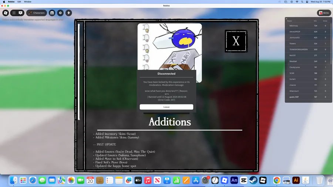The image size is (333, 187).
Task: Open the Characters menu button
Action: coord(37,13)
